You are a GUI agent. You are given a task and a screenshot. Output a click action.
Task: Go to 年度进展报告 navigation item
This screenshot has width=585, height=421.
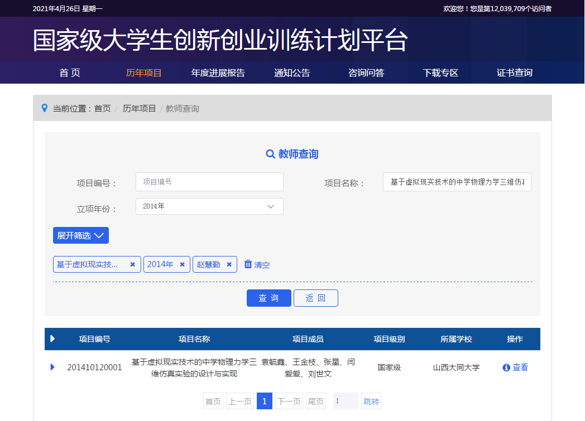[x=218, y=73]
